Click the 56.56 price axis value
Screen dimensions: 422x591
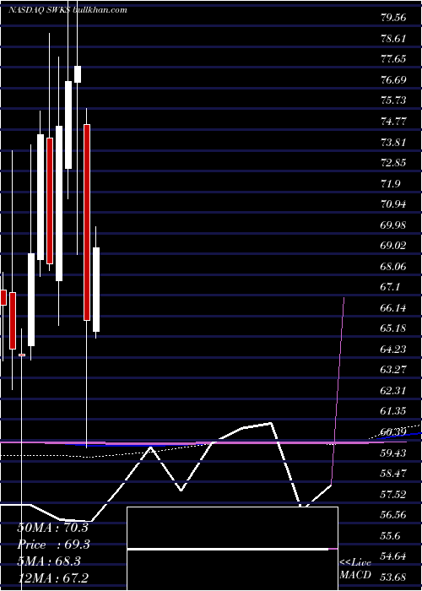393,515
